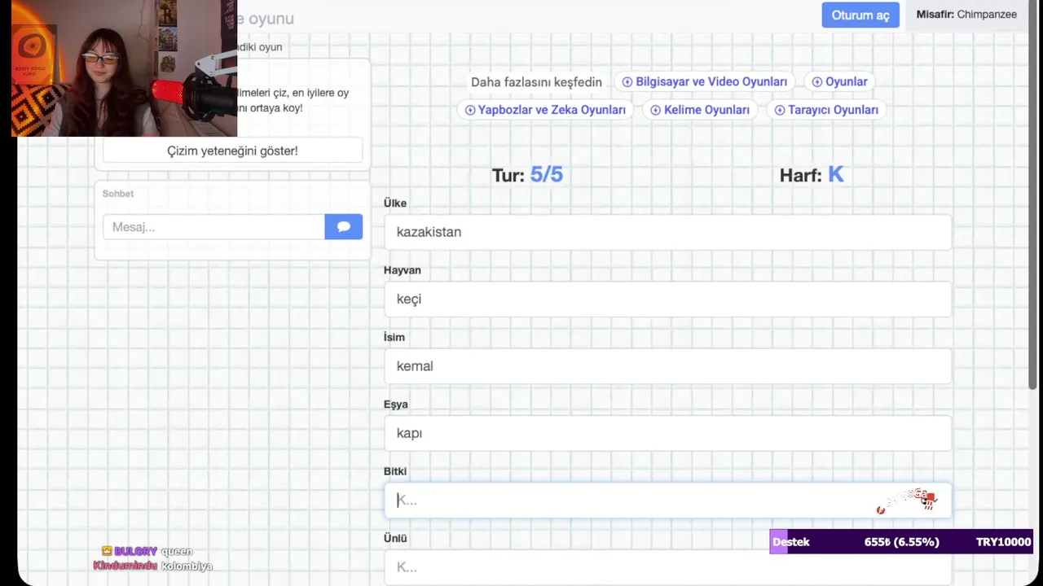Viewport: 1043px width, 586px height.
Task: Send chat message with blue speech-bubble button
Action: [343, 227]
